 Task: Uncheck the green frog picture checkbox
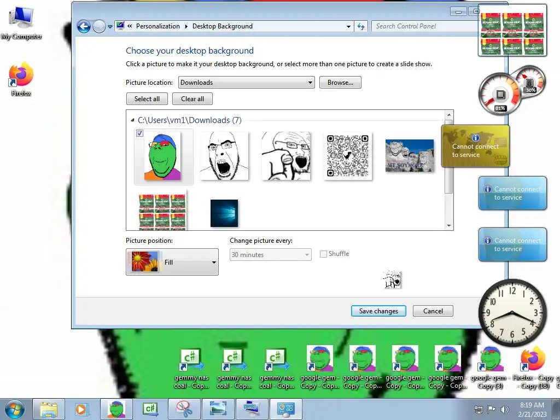pyautogui.click(x=139, y=133)
